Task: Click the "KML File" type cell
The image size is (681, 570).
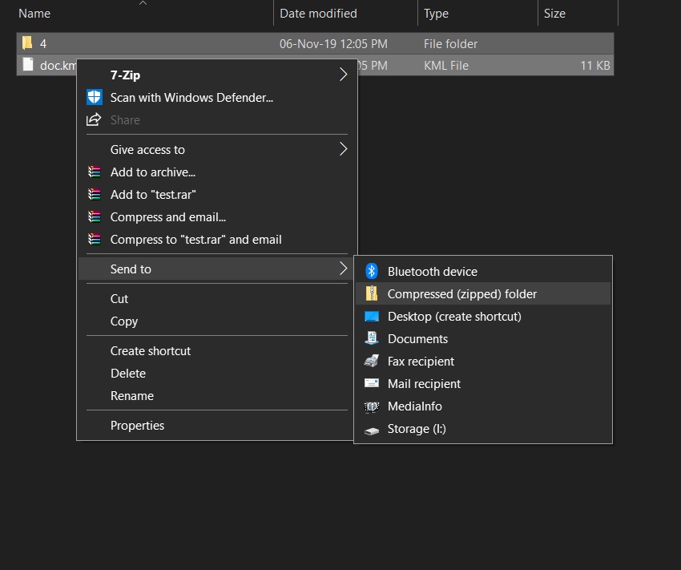Action: (446, 66)
